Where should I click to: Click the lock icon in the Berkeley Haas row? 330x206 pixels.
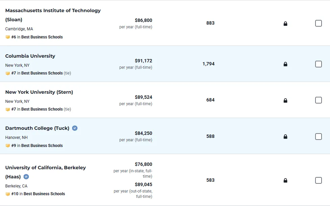285,180
